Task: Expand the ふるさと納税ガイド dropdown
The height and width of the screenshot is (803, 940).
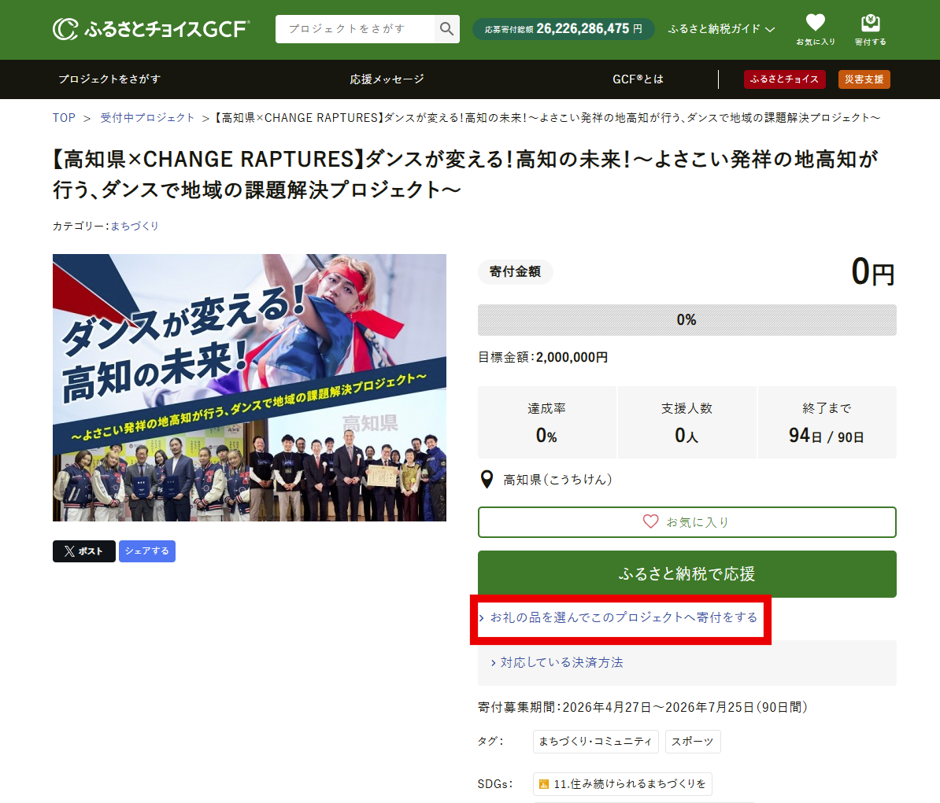Action: pyautogui.click(x=721, y=29)
